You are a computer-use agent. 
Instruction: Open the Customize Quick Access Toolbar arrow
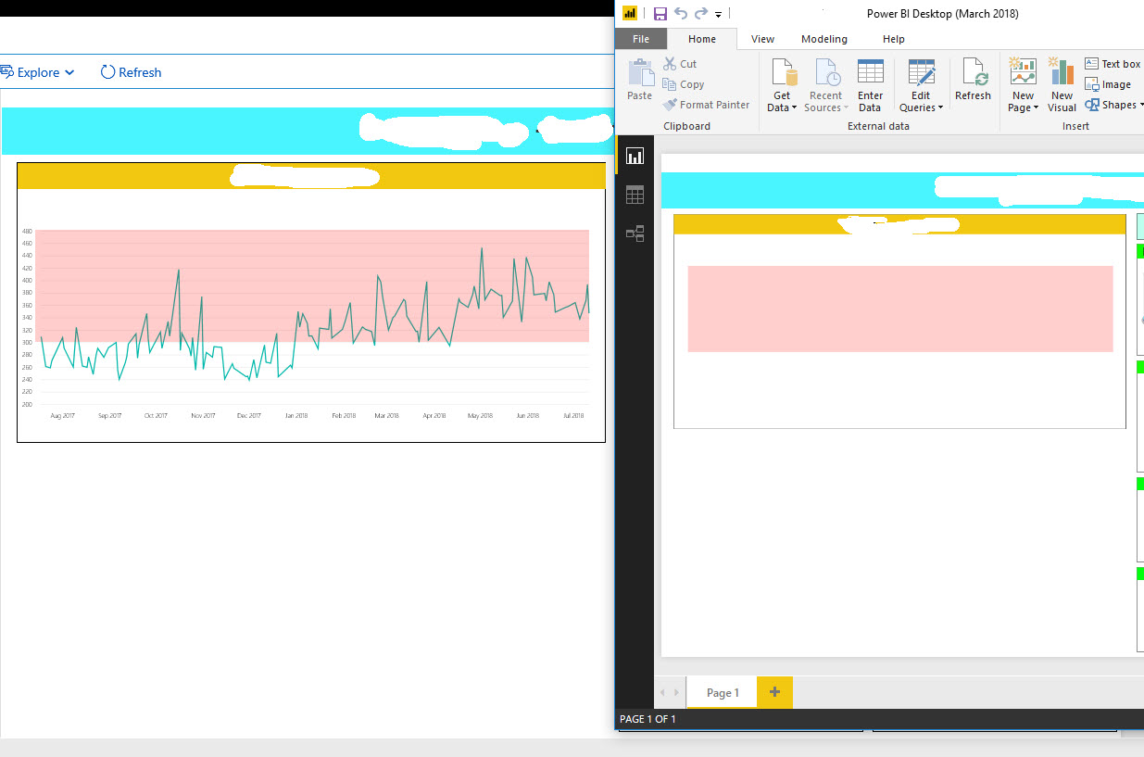718,14
